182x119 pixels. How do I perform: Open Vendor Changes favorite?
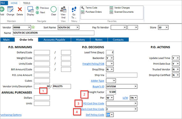(120, 8)
